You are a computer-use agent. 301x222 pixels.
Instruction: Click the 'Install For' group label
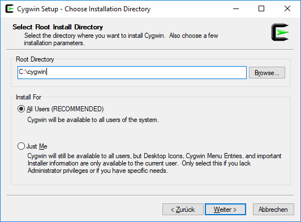pos(29,97)
